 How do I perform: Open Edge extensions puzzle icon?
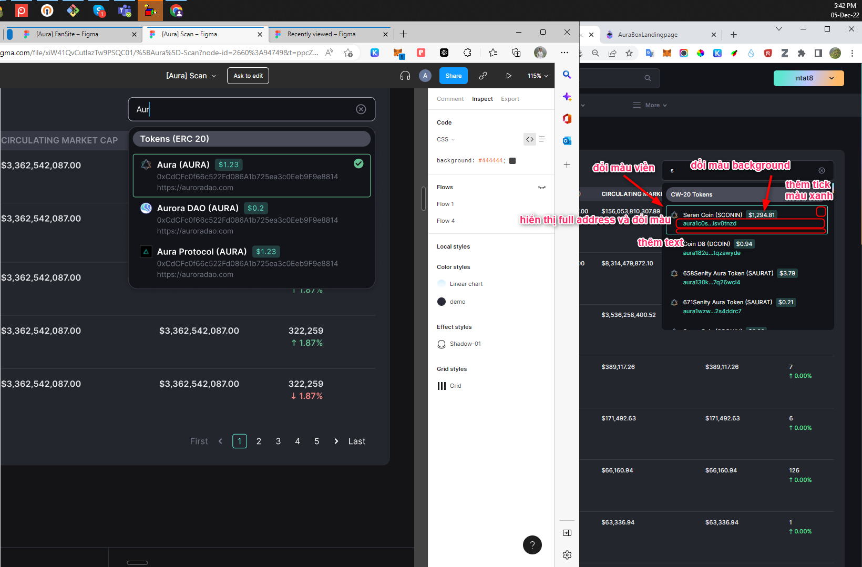[467, 53]
